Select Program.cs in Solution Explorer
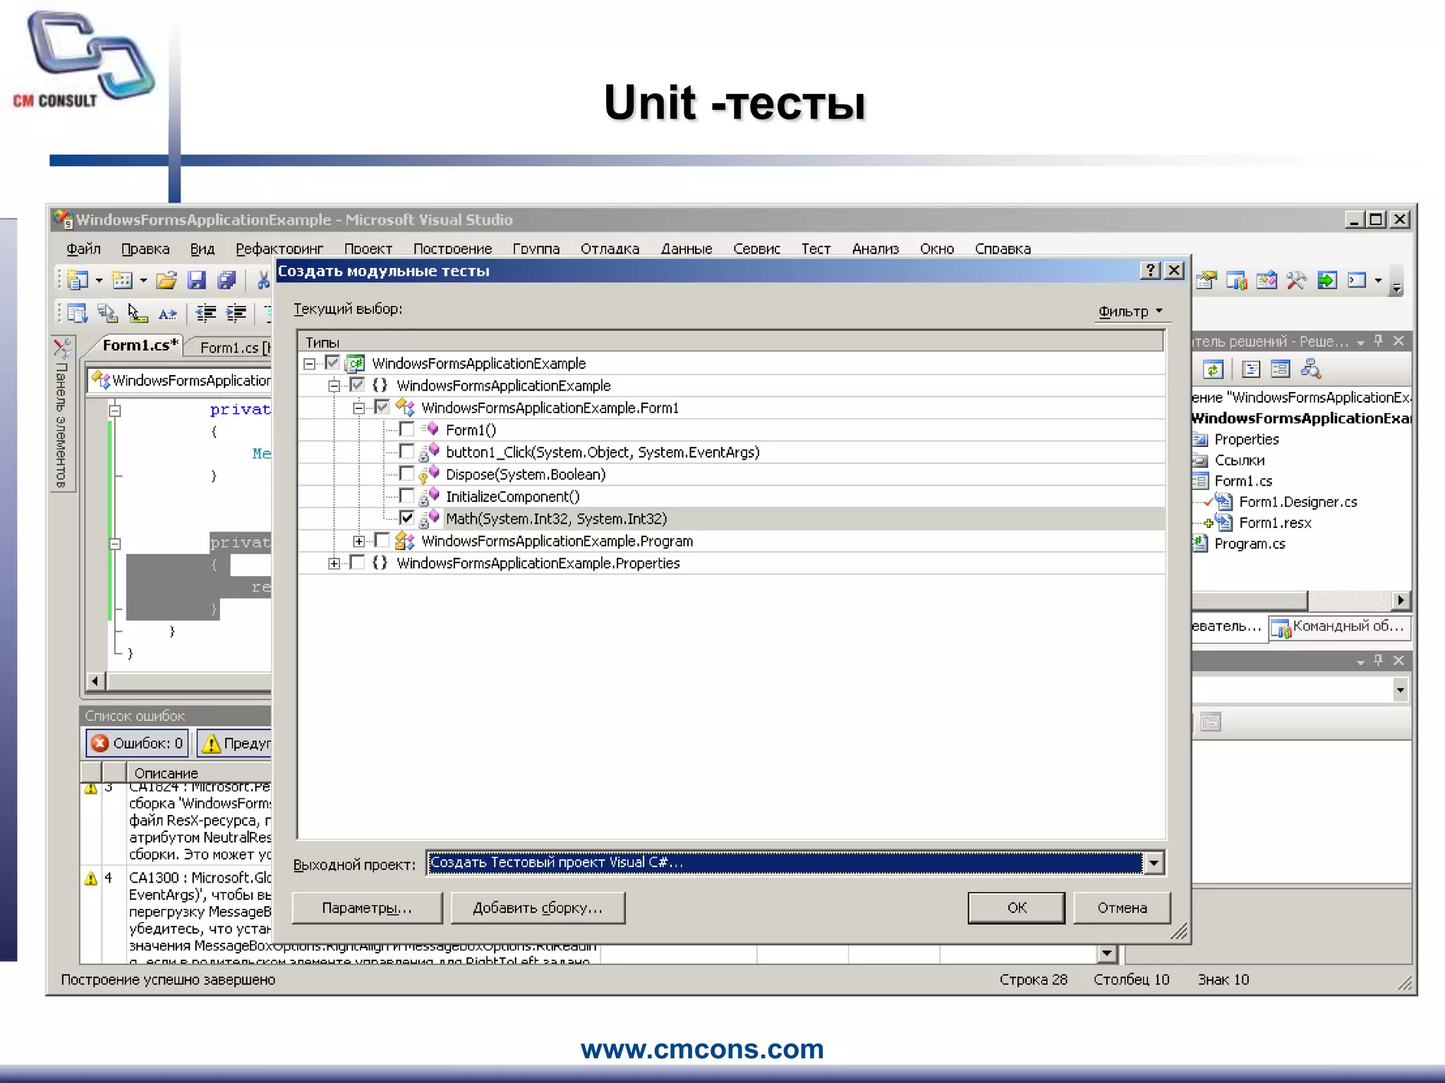The height and width of the screenshot is (1083, 1445). click(x=1249, y=544)
